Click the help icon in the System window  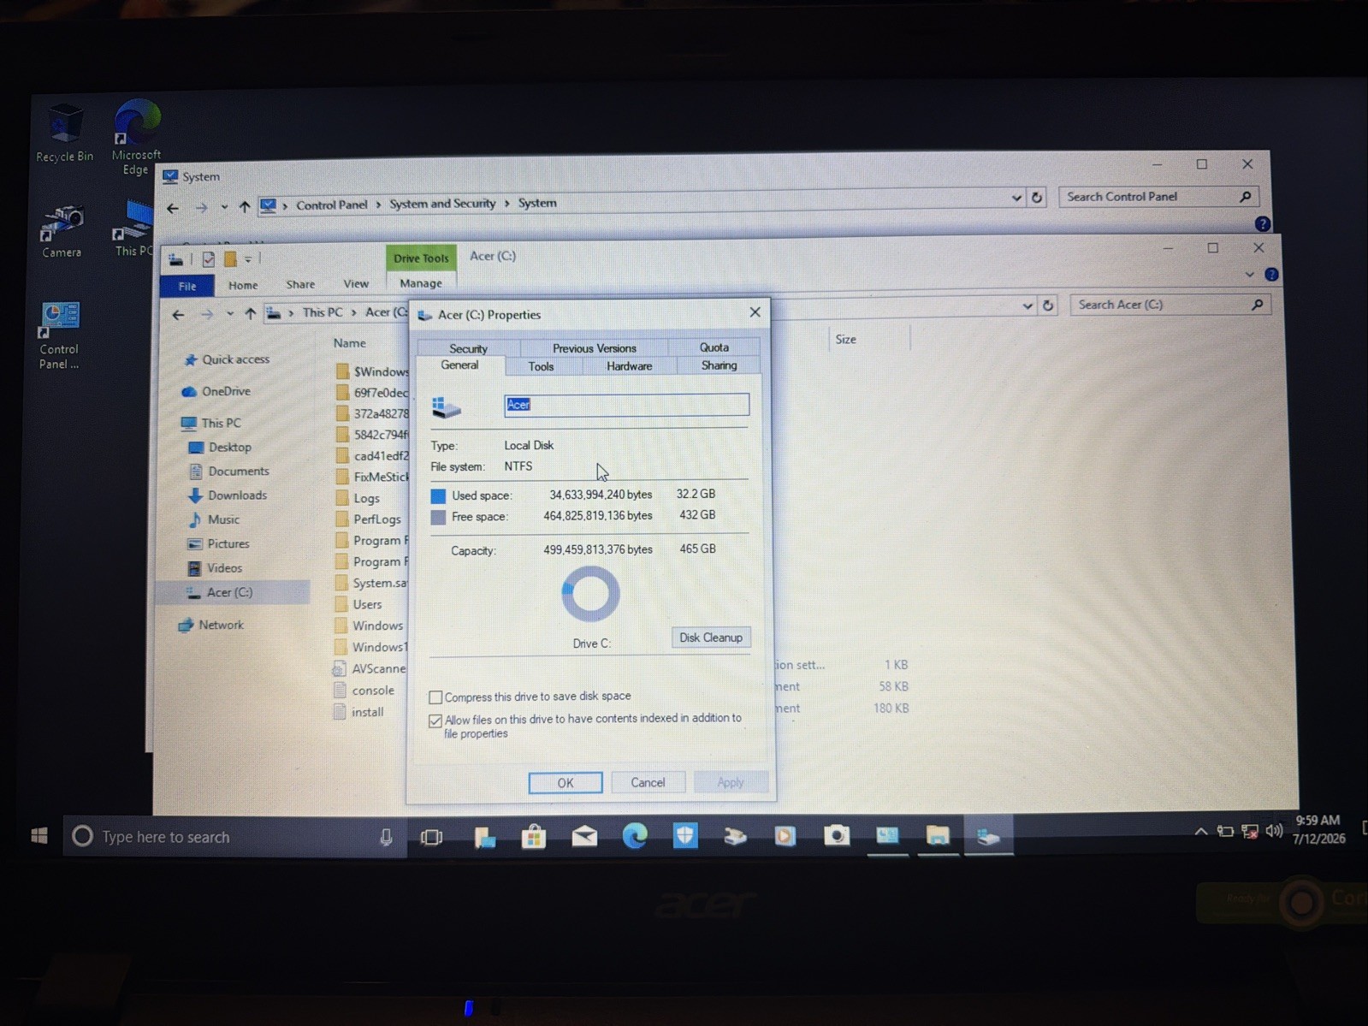1262,224
